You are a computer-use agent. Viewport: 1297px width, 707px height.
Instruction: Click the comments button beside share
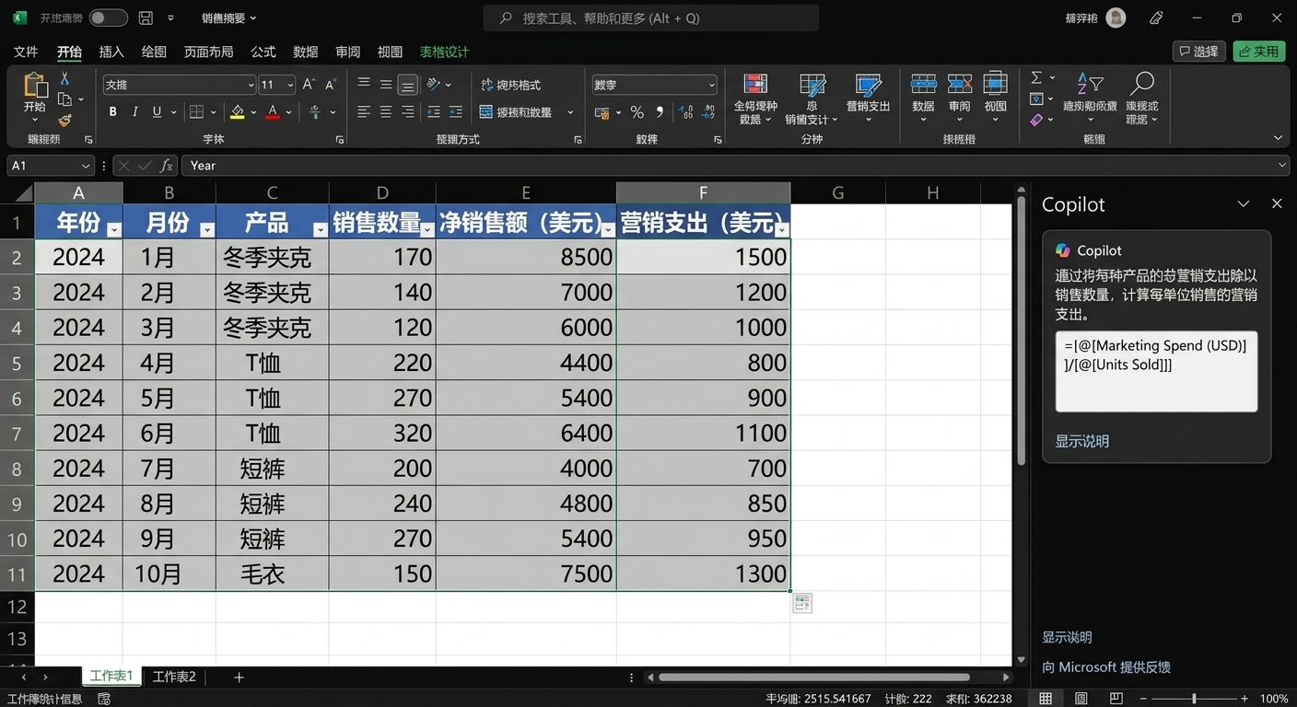coord(1199,52)
